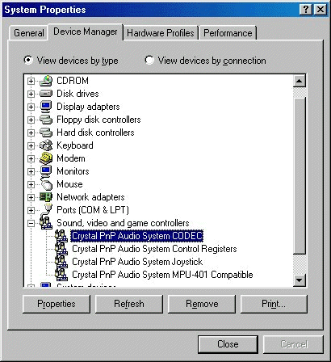Click the CDROM device icon

coord(46,81)
